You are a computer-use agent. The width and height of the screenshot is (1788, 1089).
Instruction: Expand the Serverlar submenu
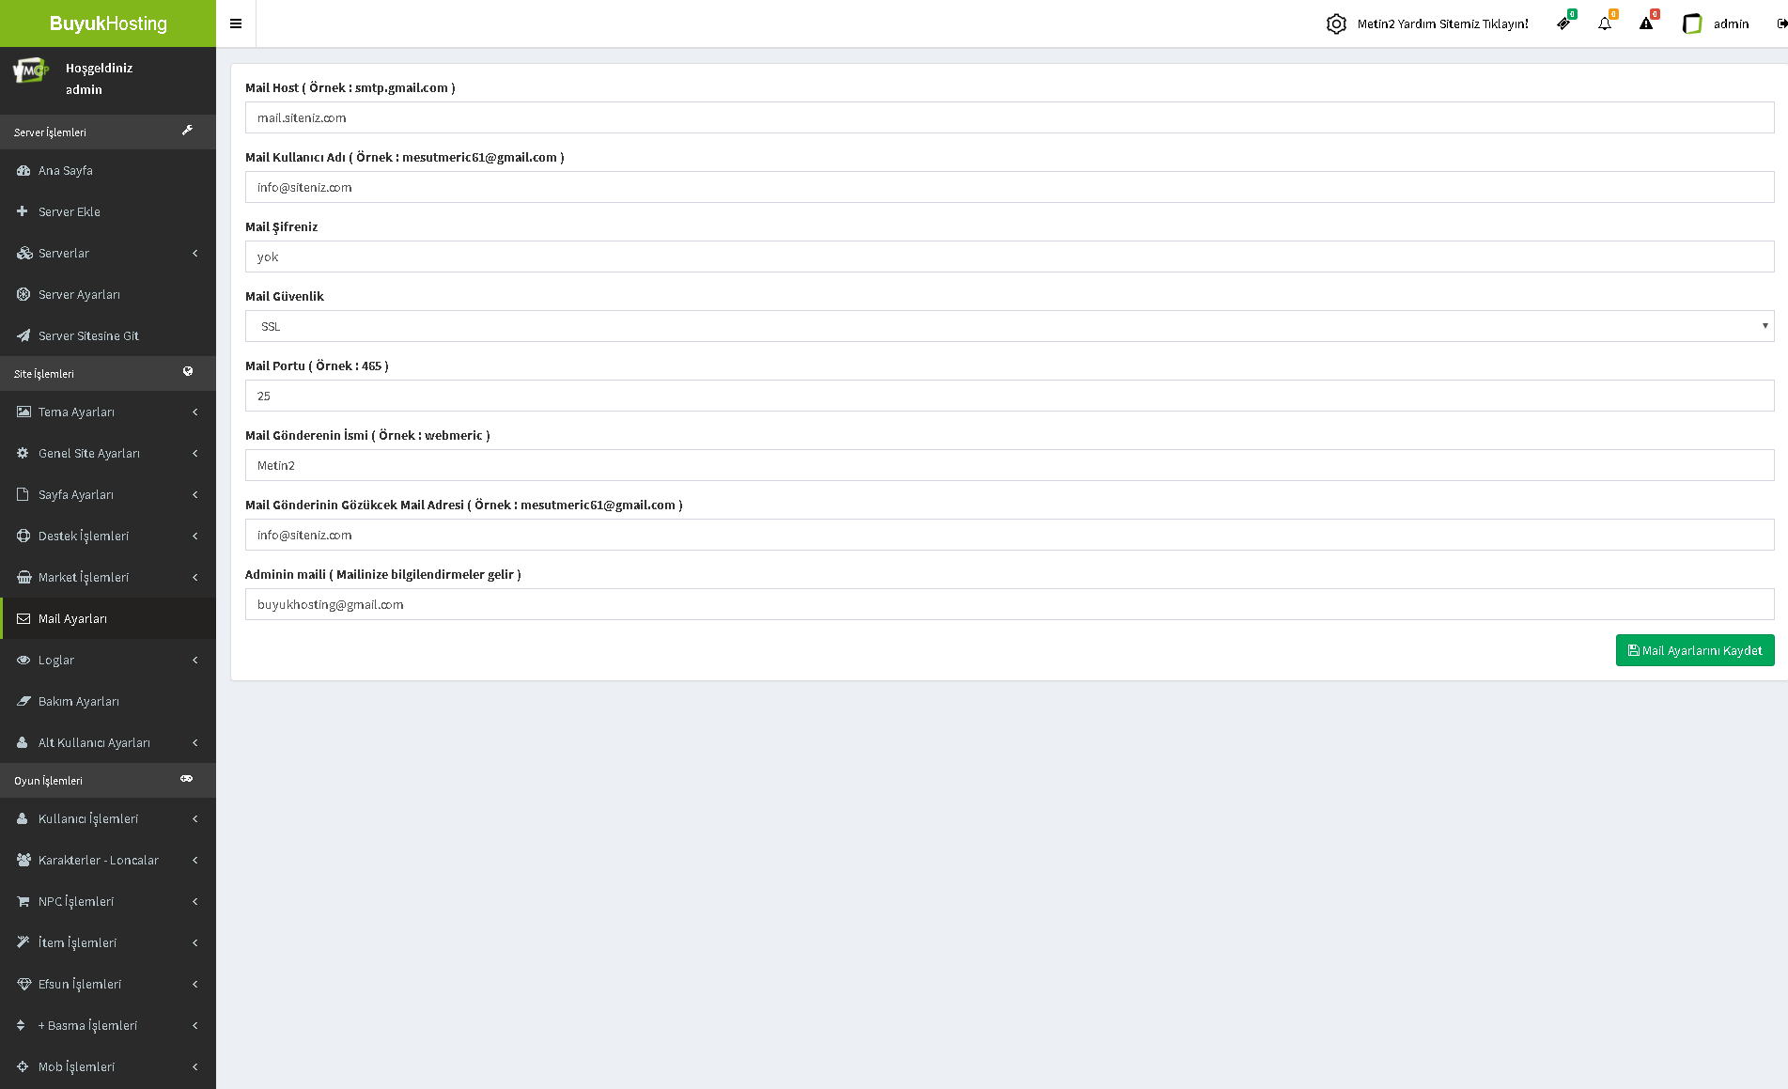[x=108, y=253]
